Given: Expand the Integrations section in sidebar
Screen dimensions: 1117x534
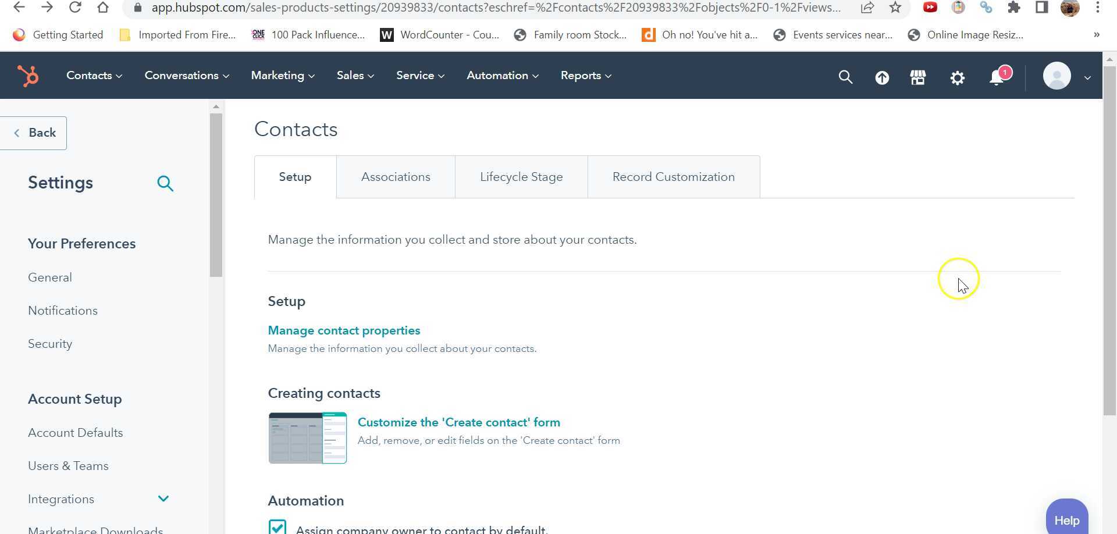Looking at the screenshot, I should point(163,499).
